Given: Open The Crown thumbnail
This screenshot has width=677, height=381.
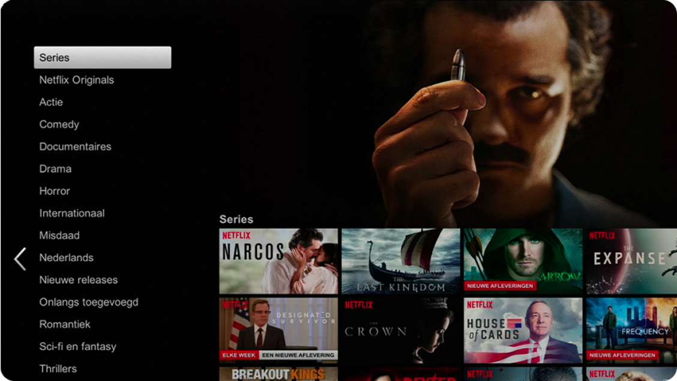Looking at the screenshot, I should coord(401,331).
